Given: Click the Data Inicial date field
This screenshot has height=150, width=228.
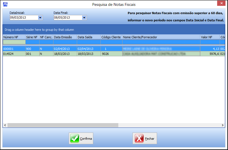Looking at the screenshot, I should pos(23,18).
